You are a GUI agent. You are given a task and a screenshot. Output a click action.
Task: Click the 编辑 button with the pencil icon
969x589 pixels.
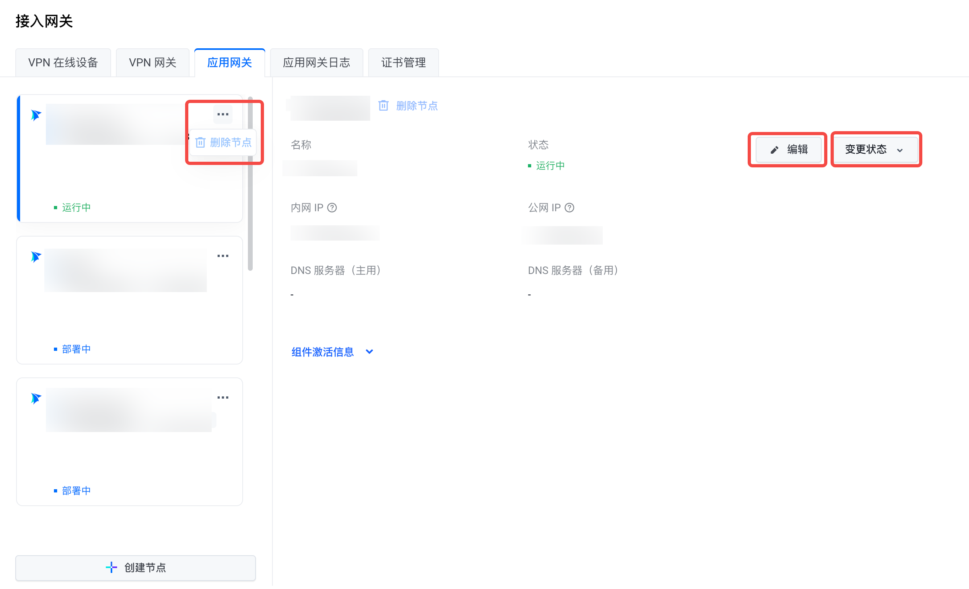pos(788,150)
